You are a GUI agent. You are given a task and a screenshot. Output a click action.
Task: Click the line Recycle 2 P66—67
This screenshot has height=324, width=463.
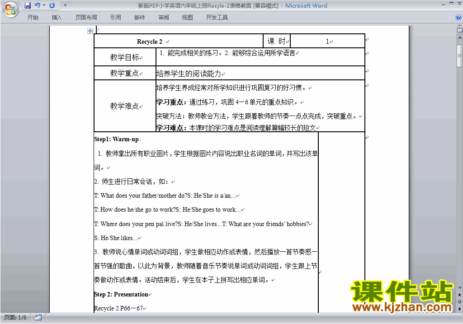(119, 308)
